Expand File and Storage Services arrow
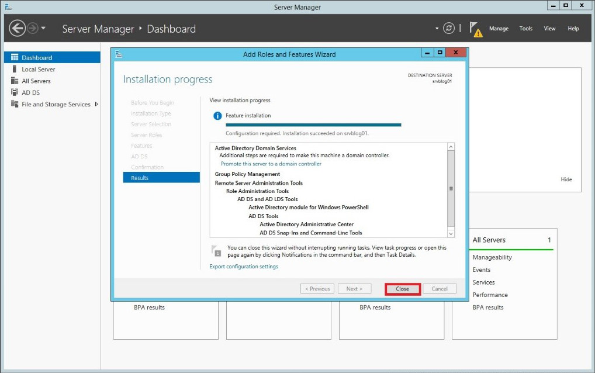The height and width of the screenshot is (373, 595). [x=96, y=104]
